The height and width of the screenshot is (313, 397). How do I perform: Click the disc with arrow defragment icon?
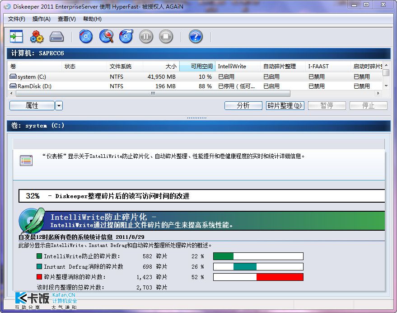pos(126,36)
